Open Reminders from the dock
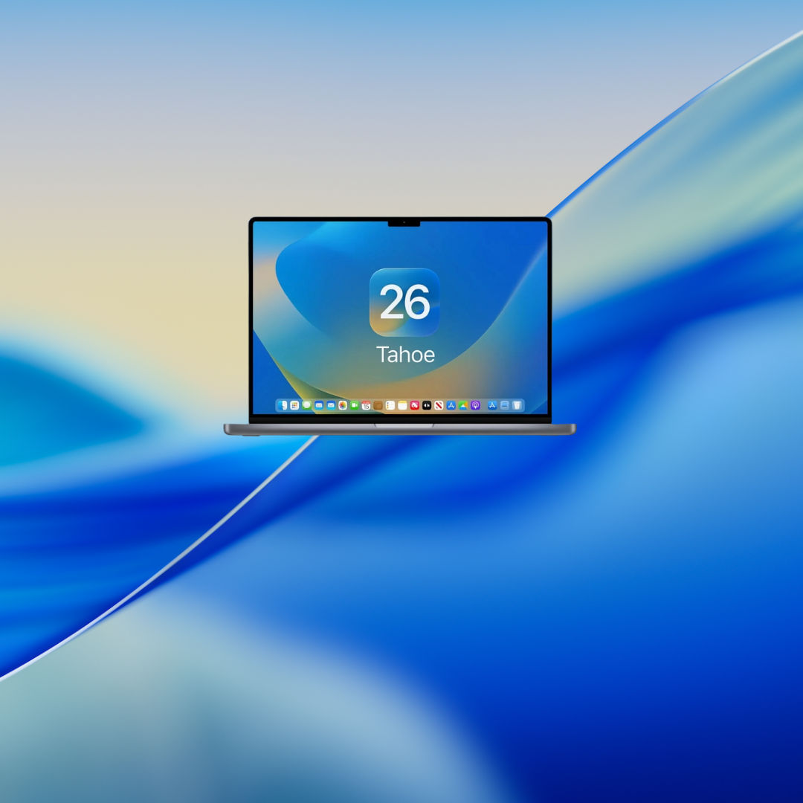Viewport: 803px width, 803px height. tap(390, 405)
